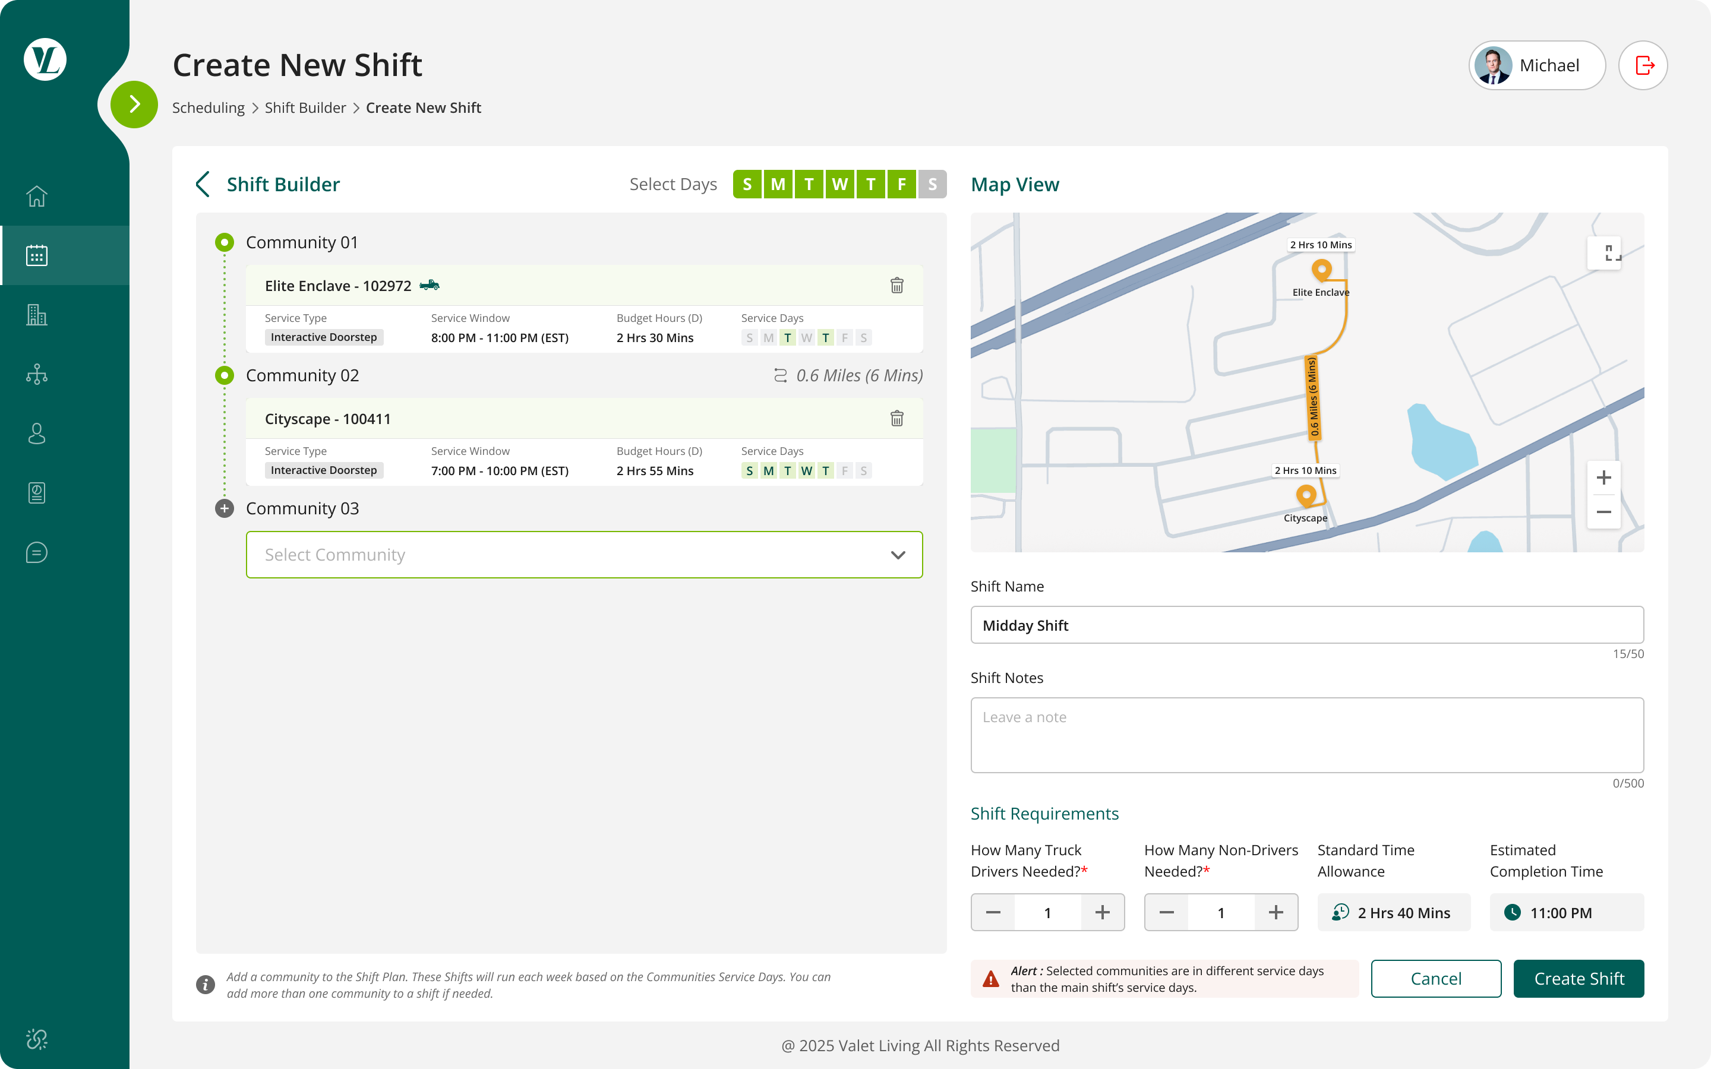Click the Create Shift button
This screenshot has width=1711, height=1069.
pos(1578,979)
